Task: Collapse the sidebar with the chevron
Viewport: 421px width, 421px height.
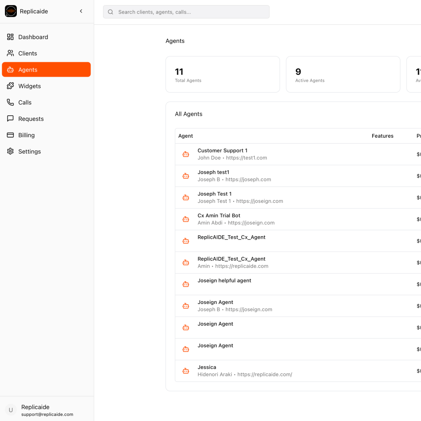Action: (x=81, y=11)
